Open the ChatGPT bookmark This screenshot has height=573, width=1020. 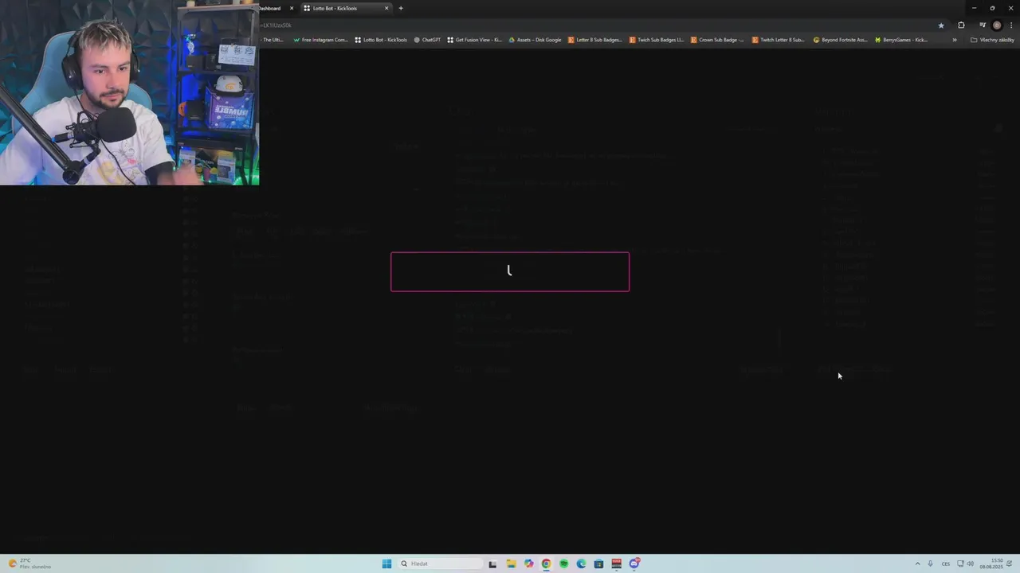coord(427,40)
